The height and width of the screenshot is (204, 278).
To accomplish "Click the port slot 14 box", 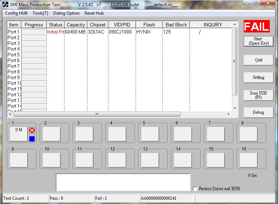I will (183, 160).
